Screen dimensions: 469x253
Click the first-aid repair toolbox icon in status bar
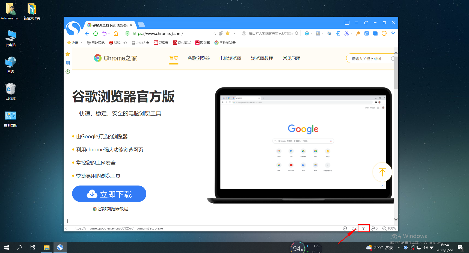click(x=364, y=228)
